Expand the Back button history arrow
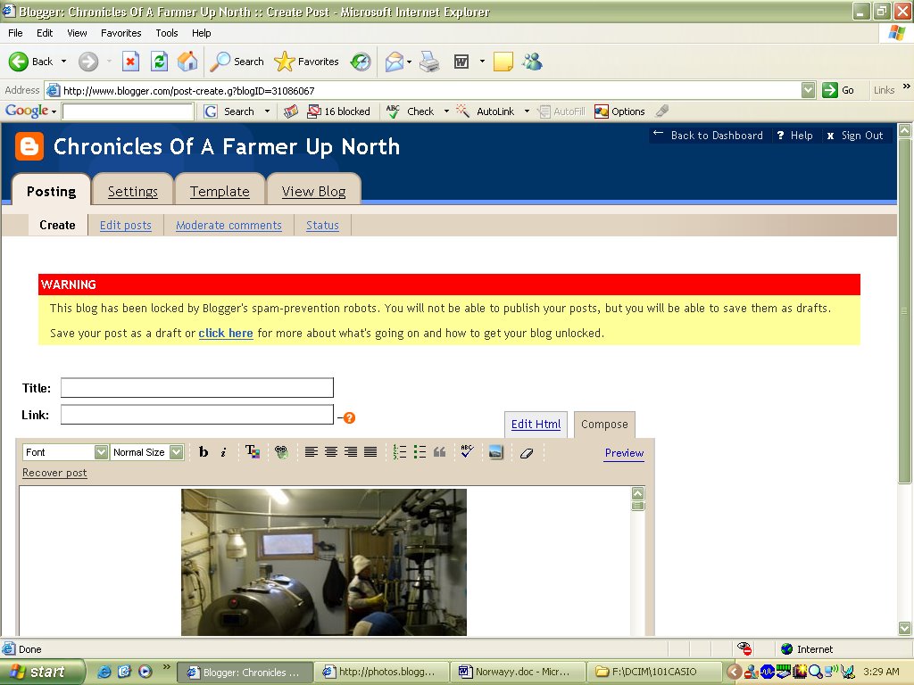The image size is (914, 685). tap(63, 62)
